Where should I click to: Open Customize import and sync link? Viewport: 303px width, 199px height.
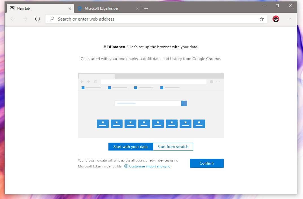click(x=150, y=166)
